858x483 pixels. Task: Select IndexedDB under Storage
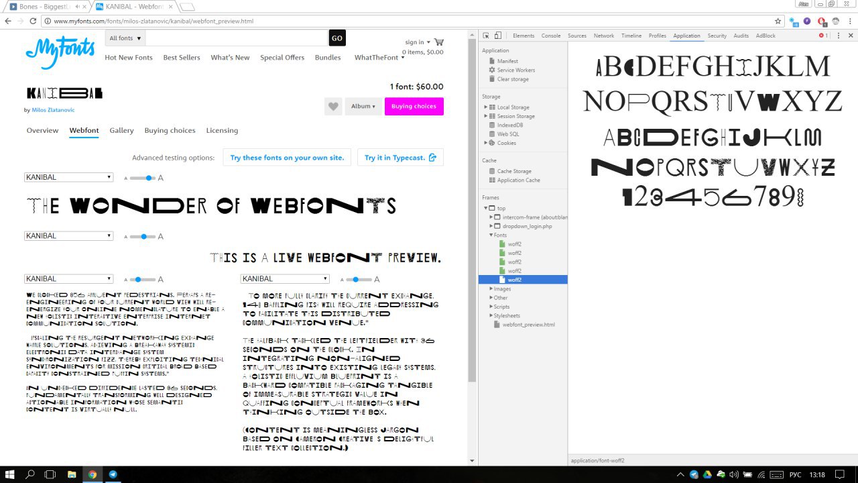[x=510, y=125]
